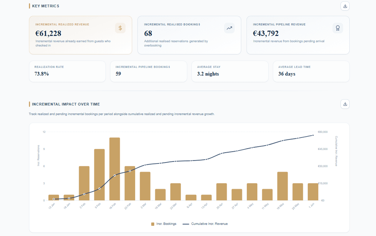Click the €45,000 right axis label

(323, 149)
